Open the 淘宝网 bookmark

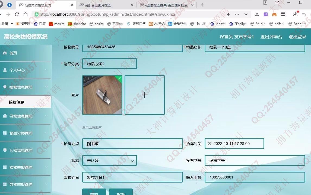coord(23,24)
